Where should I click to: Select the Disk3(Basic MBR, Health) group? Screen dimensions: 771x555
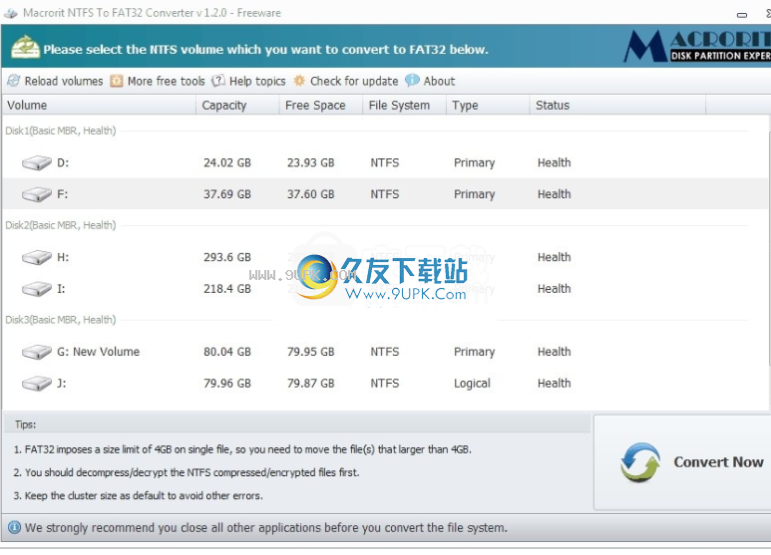click(x=61, y=320)
